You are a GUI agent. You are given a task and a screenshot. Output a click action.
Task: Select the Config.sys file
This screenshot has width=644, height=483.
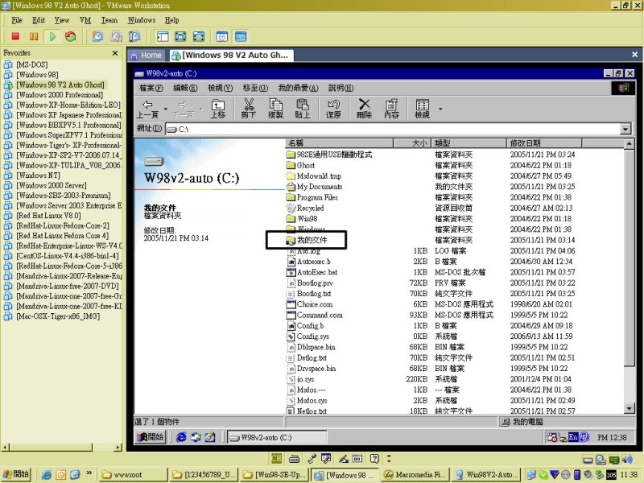coord(308,336)
